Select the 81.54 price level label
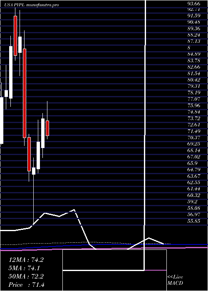Screen dimensions: 208x291 pyautogui.click(x=194, y=74)
